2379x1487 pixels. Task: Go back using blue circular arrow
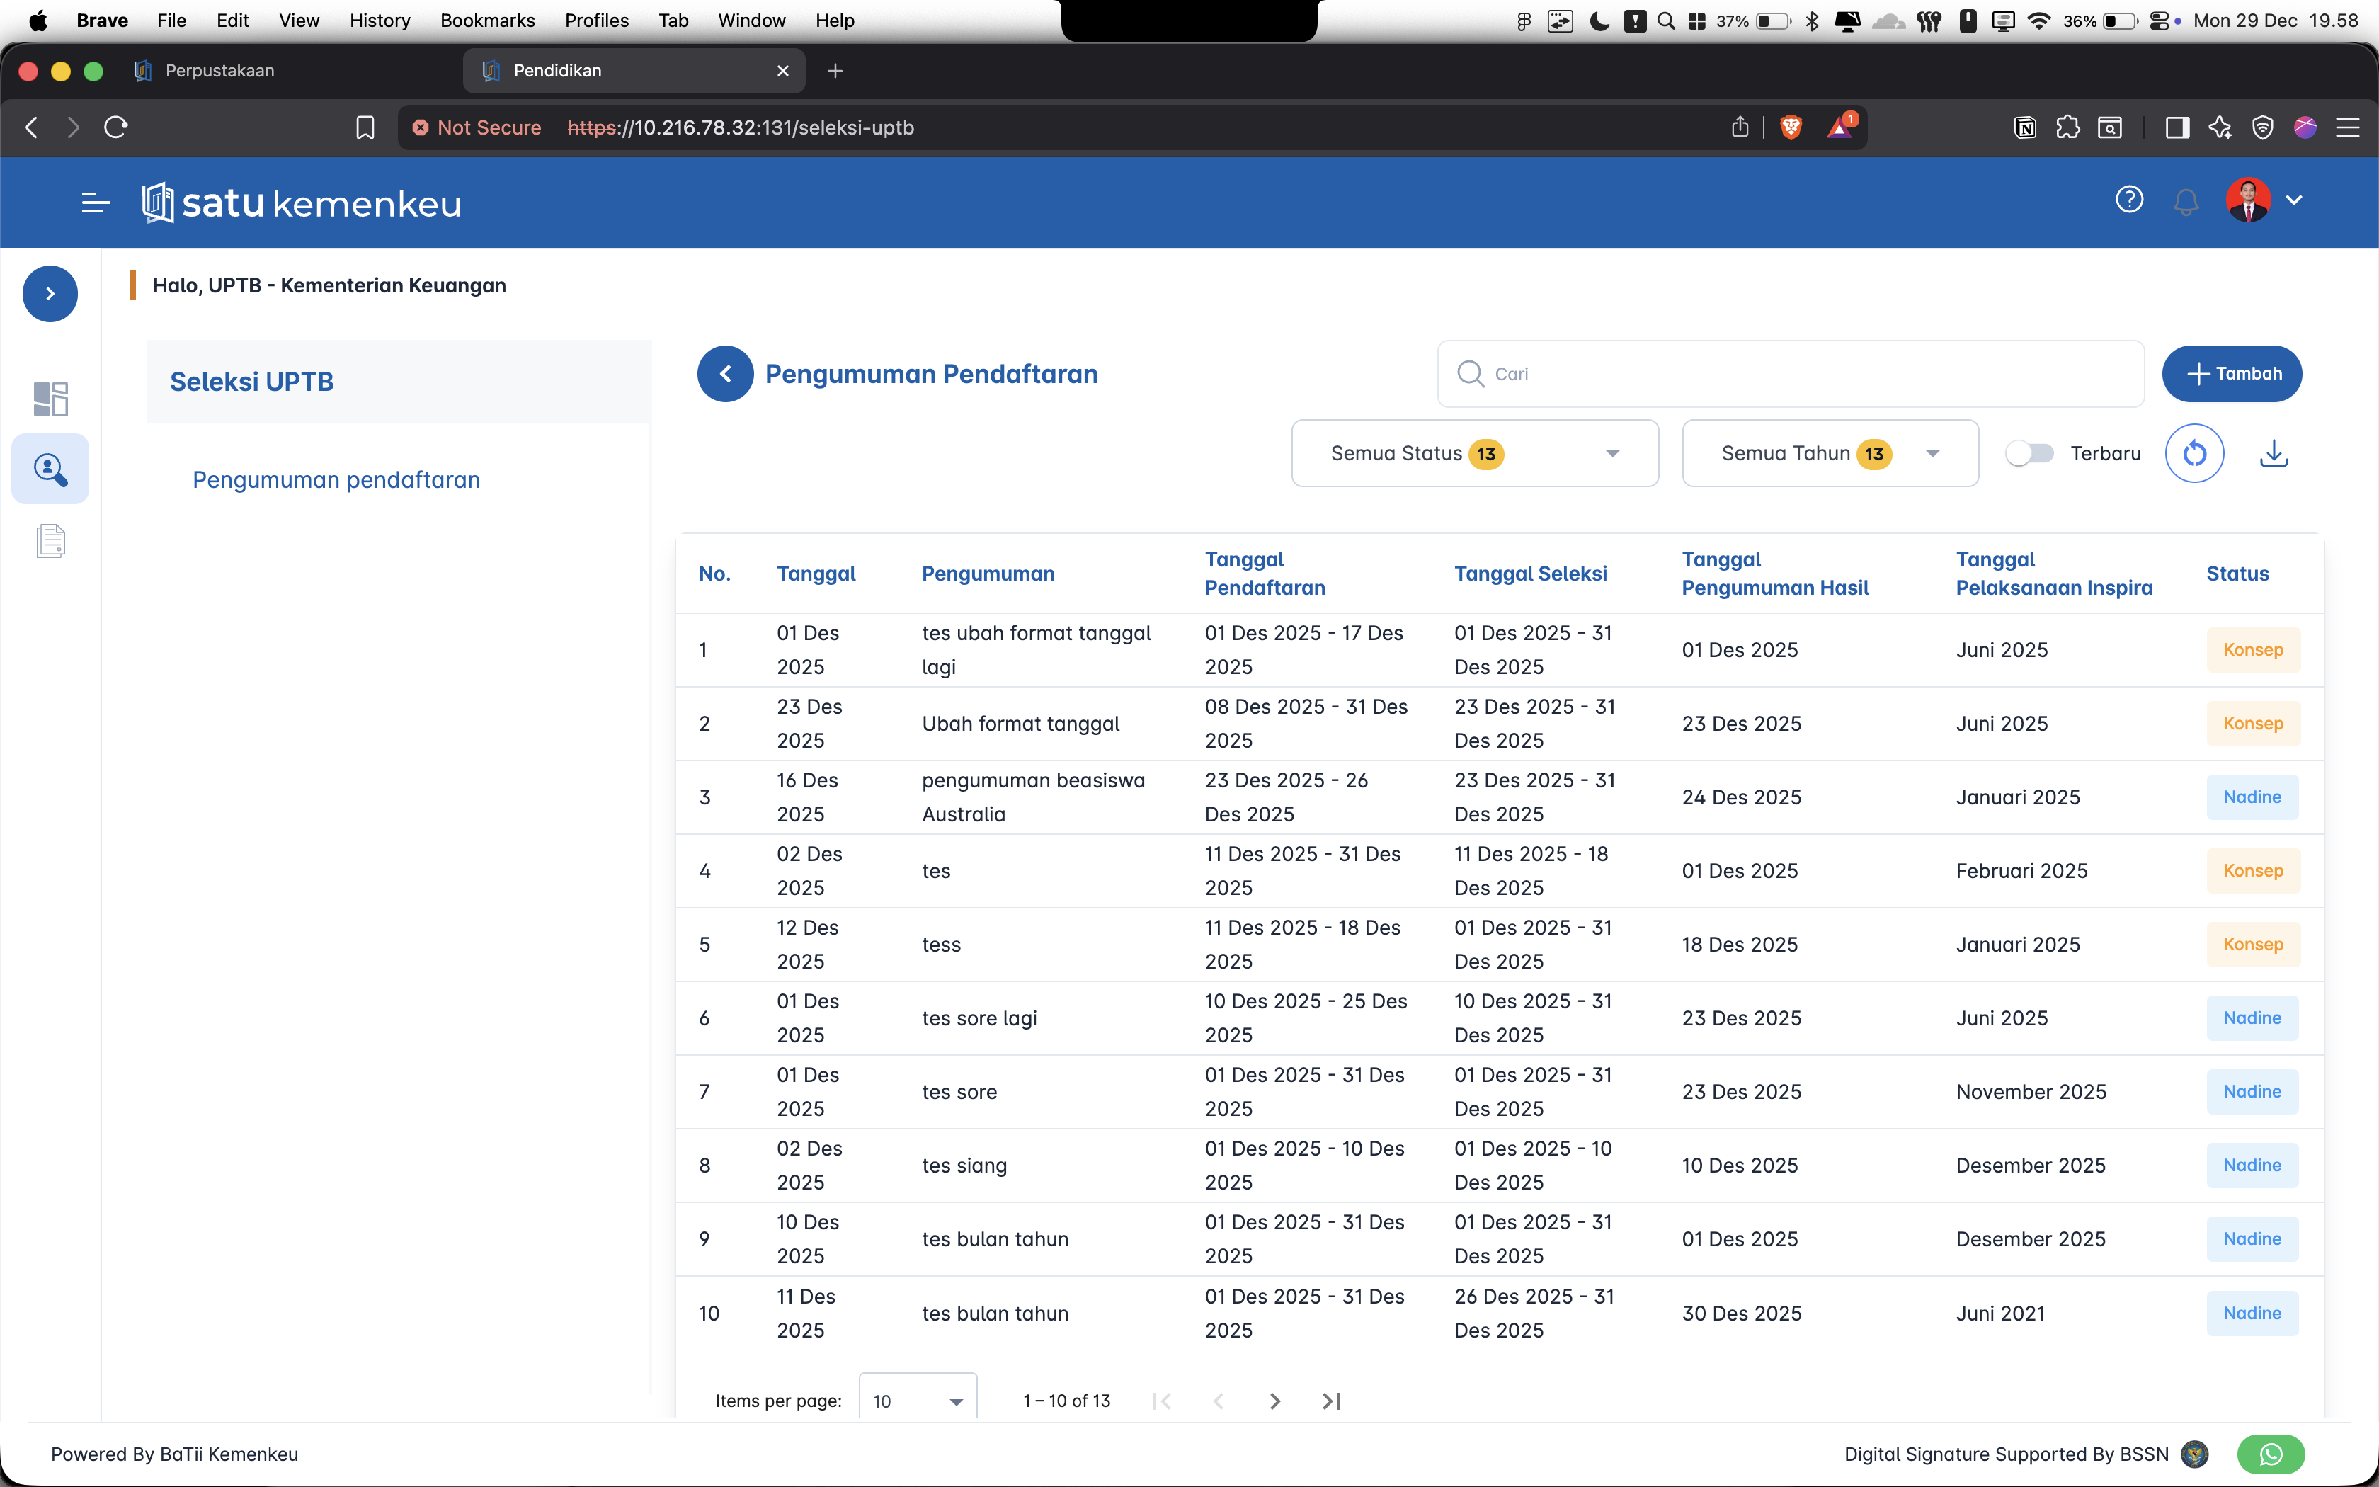pyautogui.click(x=726, y=374)
